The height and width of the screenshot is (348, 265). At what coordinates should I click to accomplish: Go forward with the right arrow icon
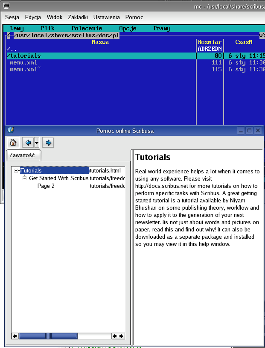click(48, 143)
